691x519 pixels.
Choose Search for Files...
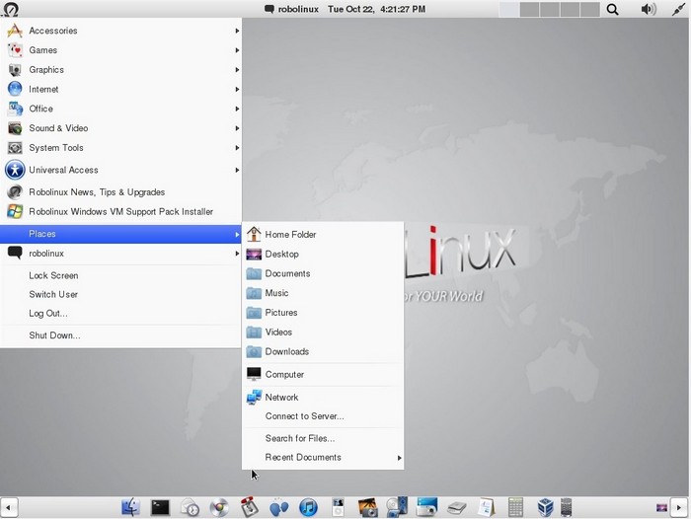point(323,438)
